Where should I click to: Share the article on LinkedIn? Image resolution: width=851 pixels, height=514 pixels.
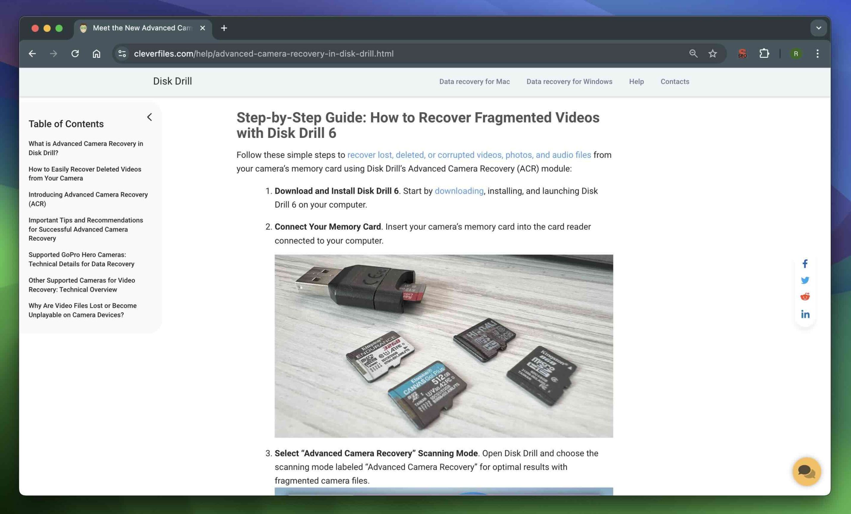(x=805, y=314)
